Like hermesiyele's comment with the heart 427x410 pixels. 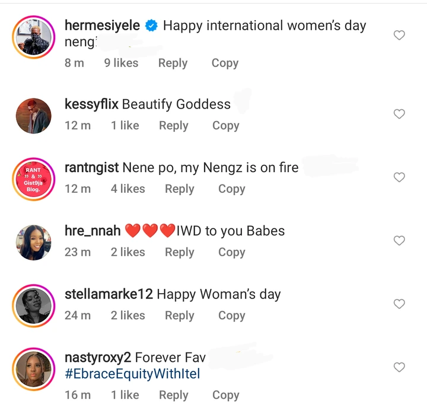399,36
